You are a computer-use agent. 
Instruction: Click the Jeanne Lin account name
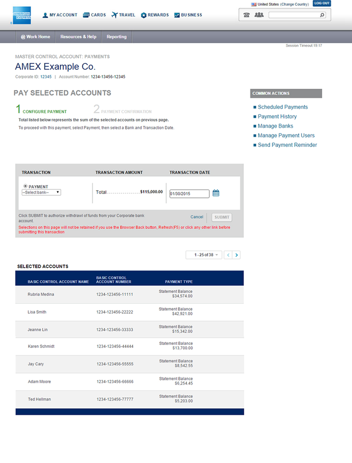[x=38, y=330]
